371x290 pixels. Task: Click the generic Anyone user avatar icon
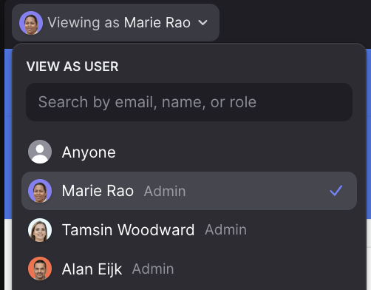(40, 152)
